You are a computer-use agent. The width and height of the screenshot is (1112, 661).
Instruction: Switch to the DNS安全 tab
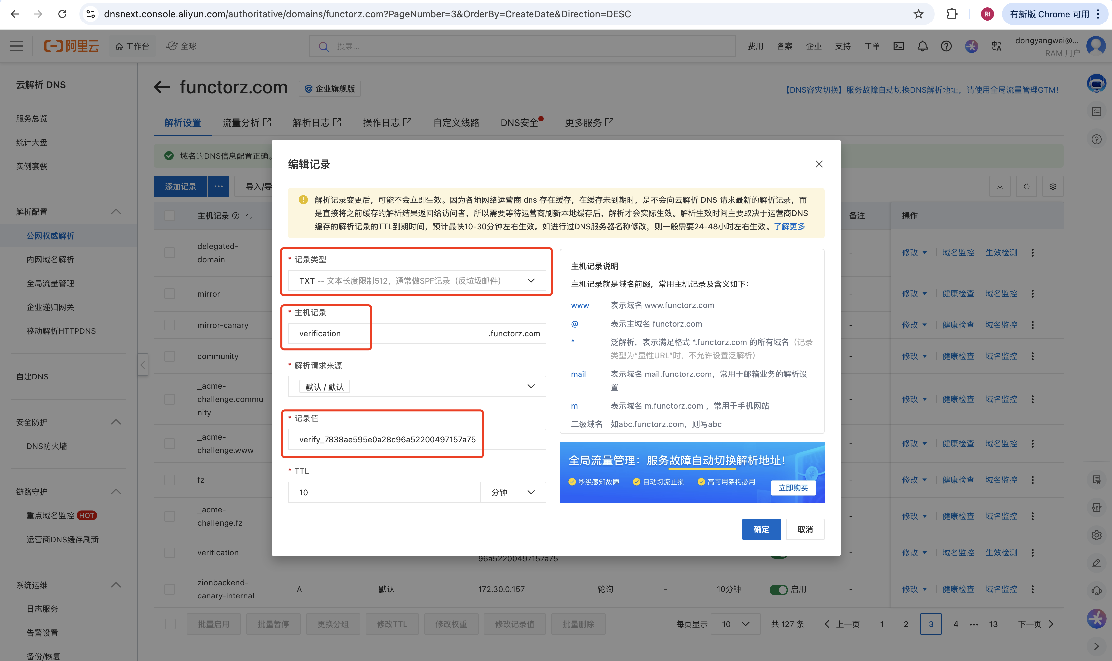[519, 123]
